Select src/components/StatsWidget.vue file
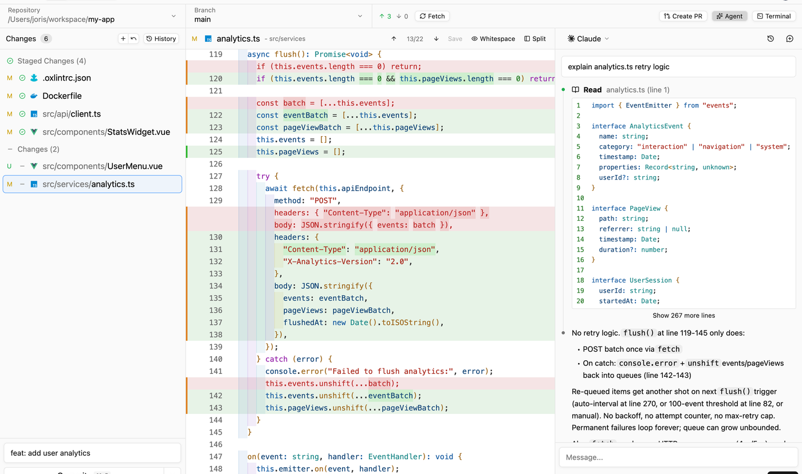The image size is (802, 474). click(x=93, y=132)
